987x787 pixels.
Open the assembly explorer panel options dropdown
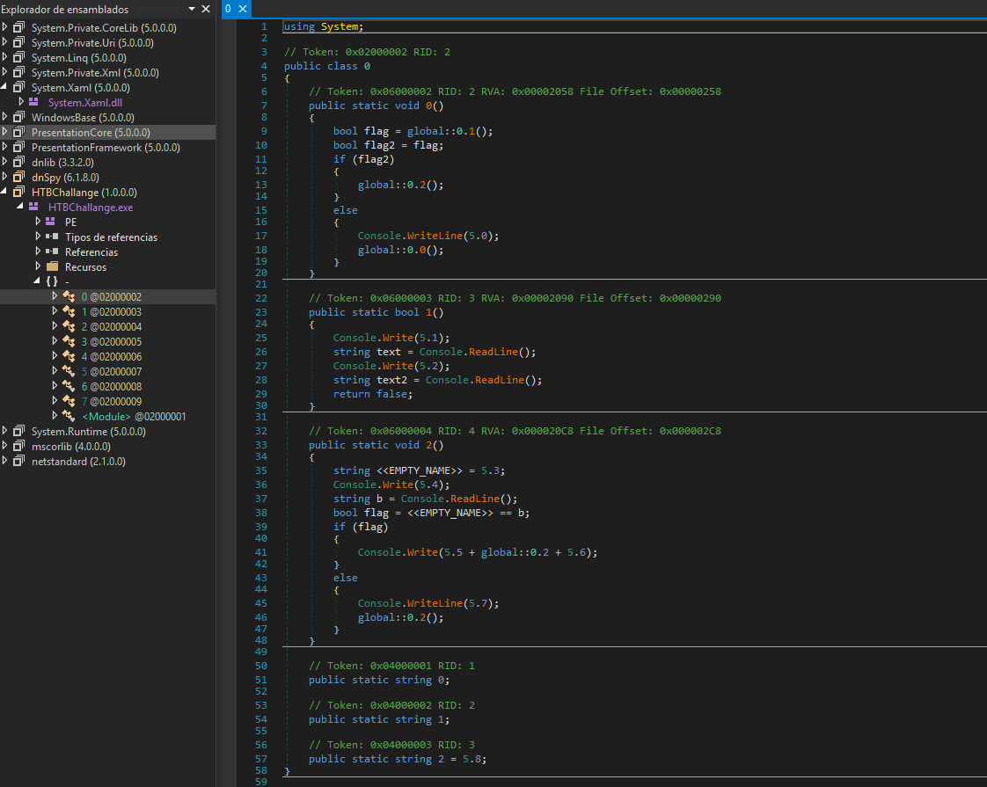(x=191, y=9)
